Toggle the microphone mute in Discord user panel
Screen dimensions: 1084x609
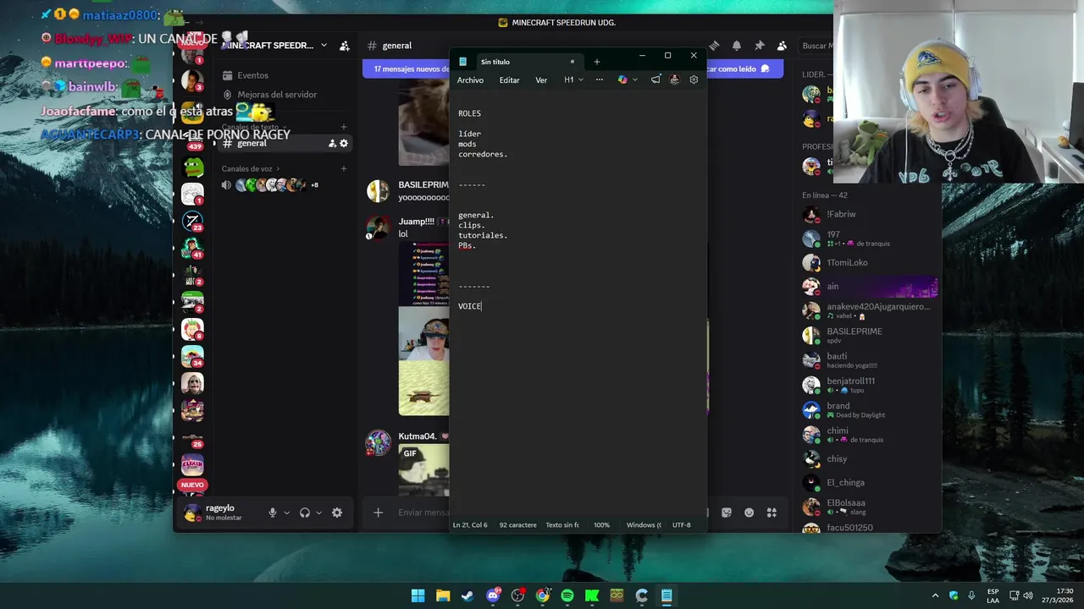[x=273, y=513]
